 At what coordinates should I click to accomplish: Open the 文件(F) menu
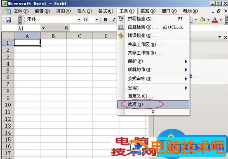coord(21,11)
